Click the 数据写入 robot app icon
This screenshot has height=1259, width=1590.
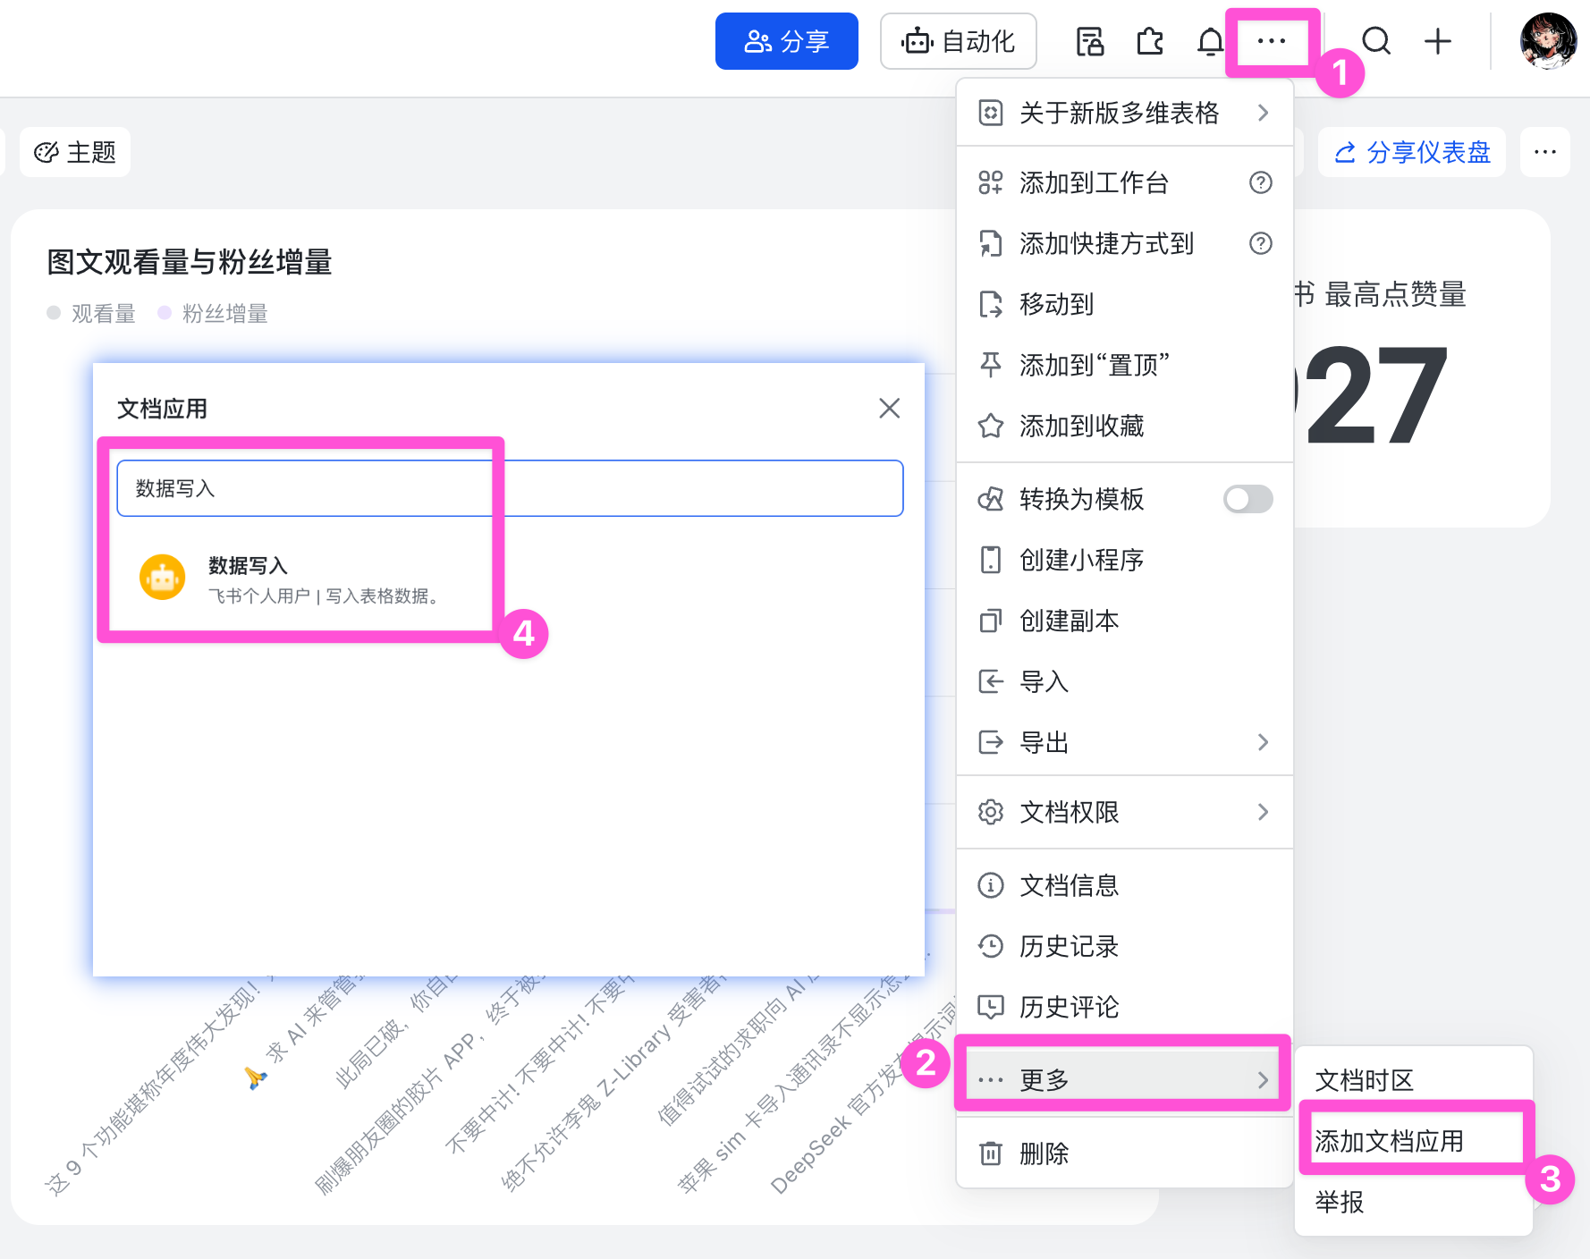[x=163, y=578]
